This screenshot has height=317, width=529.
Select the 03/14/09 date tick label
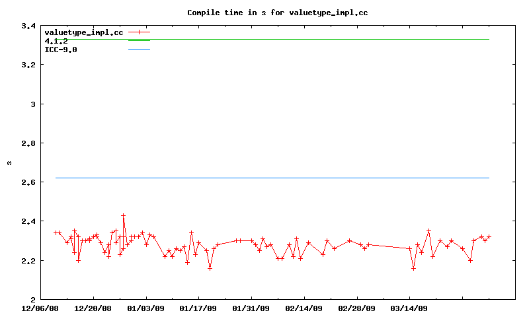tap(409, 308)
